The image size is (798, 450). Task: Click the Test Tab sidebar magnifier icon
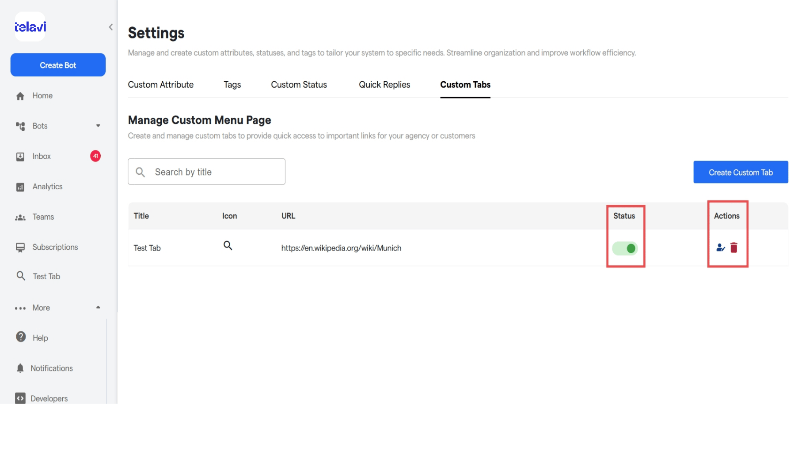click(21, 276)
